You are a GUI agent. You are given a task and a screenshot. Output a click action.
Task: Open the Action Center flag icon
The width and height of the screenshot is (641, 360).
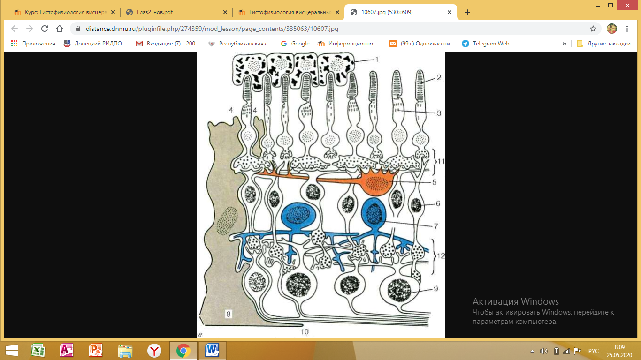577,351
